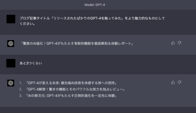Click the reply starting with 驚異のAI進化
Viewport: 196px width, 113px height.
(x=77, y=44)
